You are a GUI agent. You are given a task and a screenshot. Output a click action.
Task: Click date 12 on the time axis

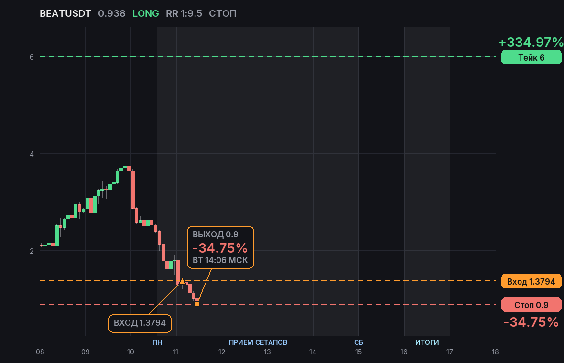[222, 352]
